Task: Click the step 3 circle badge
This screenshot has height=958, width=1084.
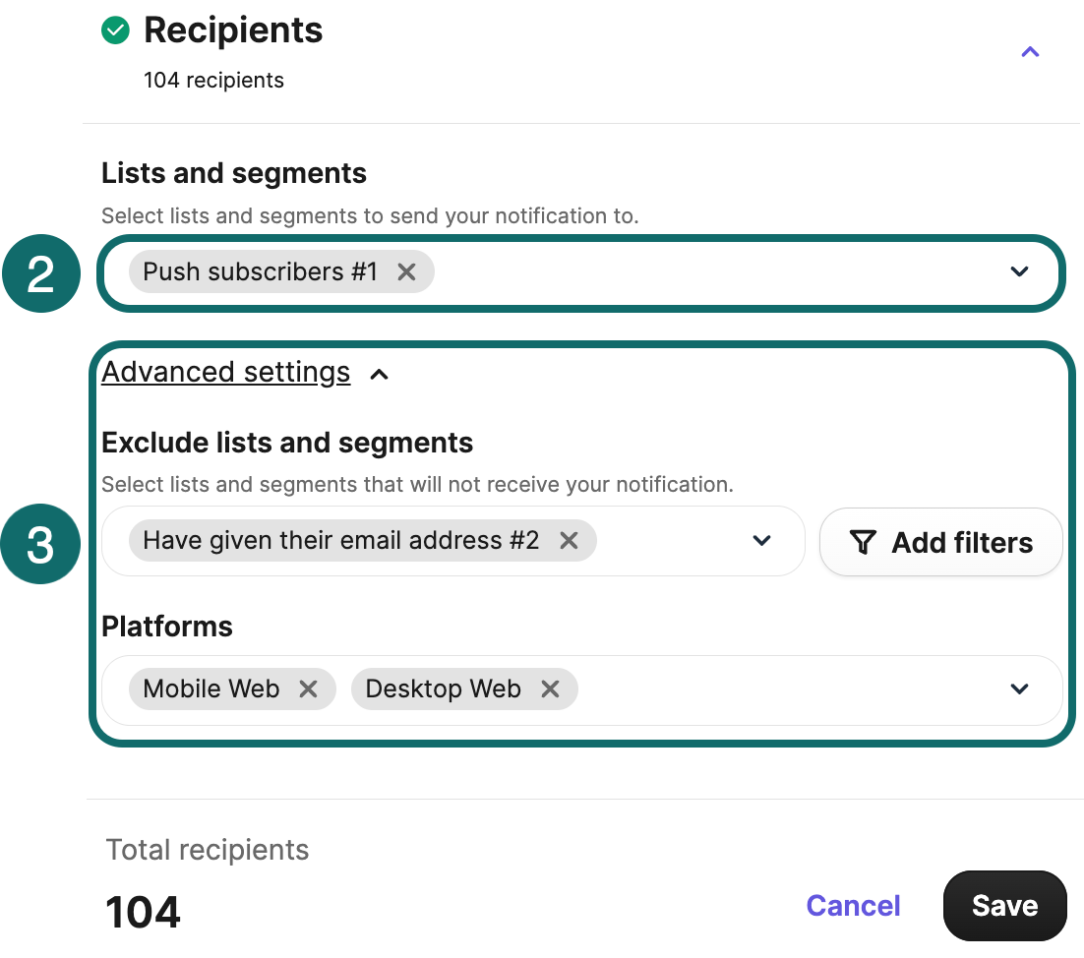Action: coord(40,542)
